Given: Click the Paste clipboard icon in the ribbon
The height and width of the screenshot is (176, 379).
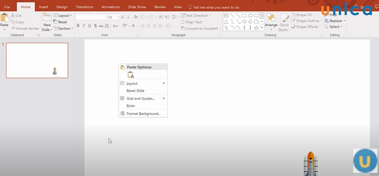Looking at the screenshot, I should click(x=4, y=18).
